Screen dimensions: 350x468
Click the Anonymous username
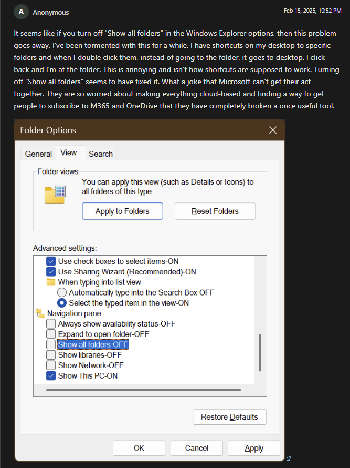click(x=51, y=13)
